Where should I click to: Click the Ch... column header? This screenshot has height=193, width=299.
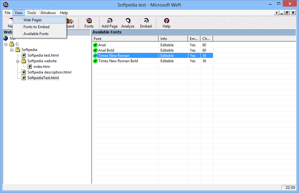click(x=207, y=39)
